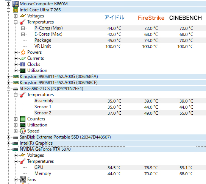Collapse the NVIDIA GeForce RTX 5070 node
206x184 pixels.
[x=8, y=149]
